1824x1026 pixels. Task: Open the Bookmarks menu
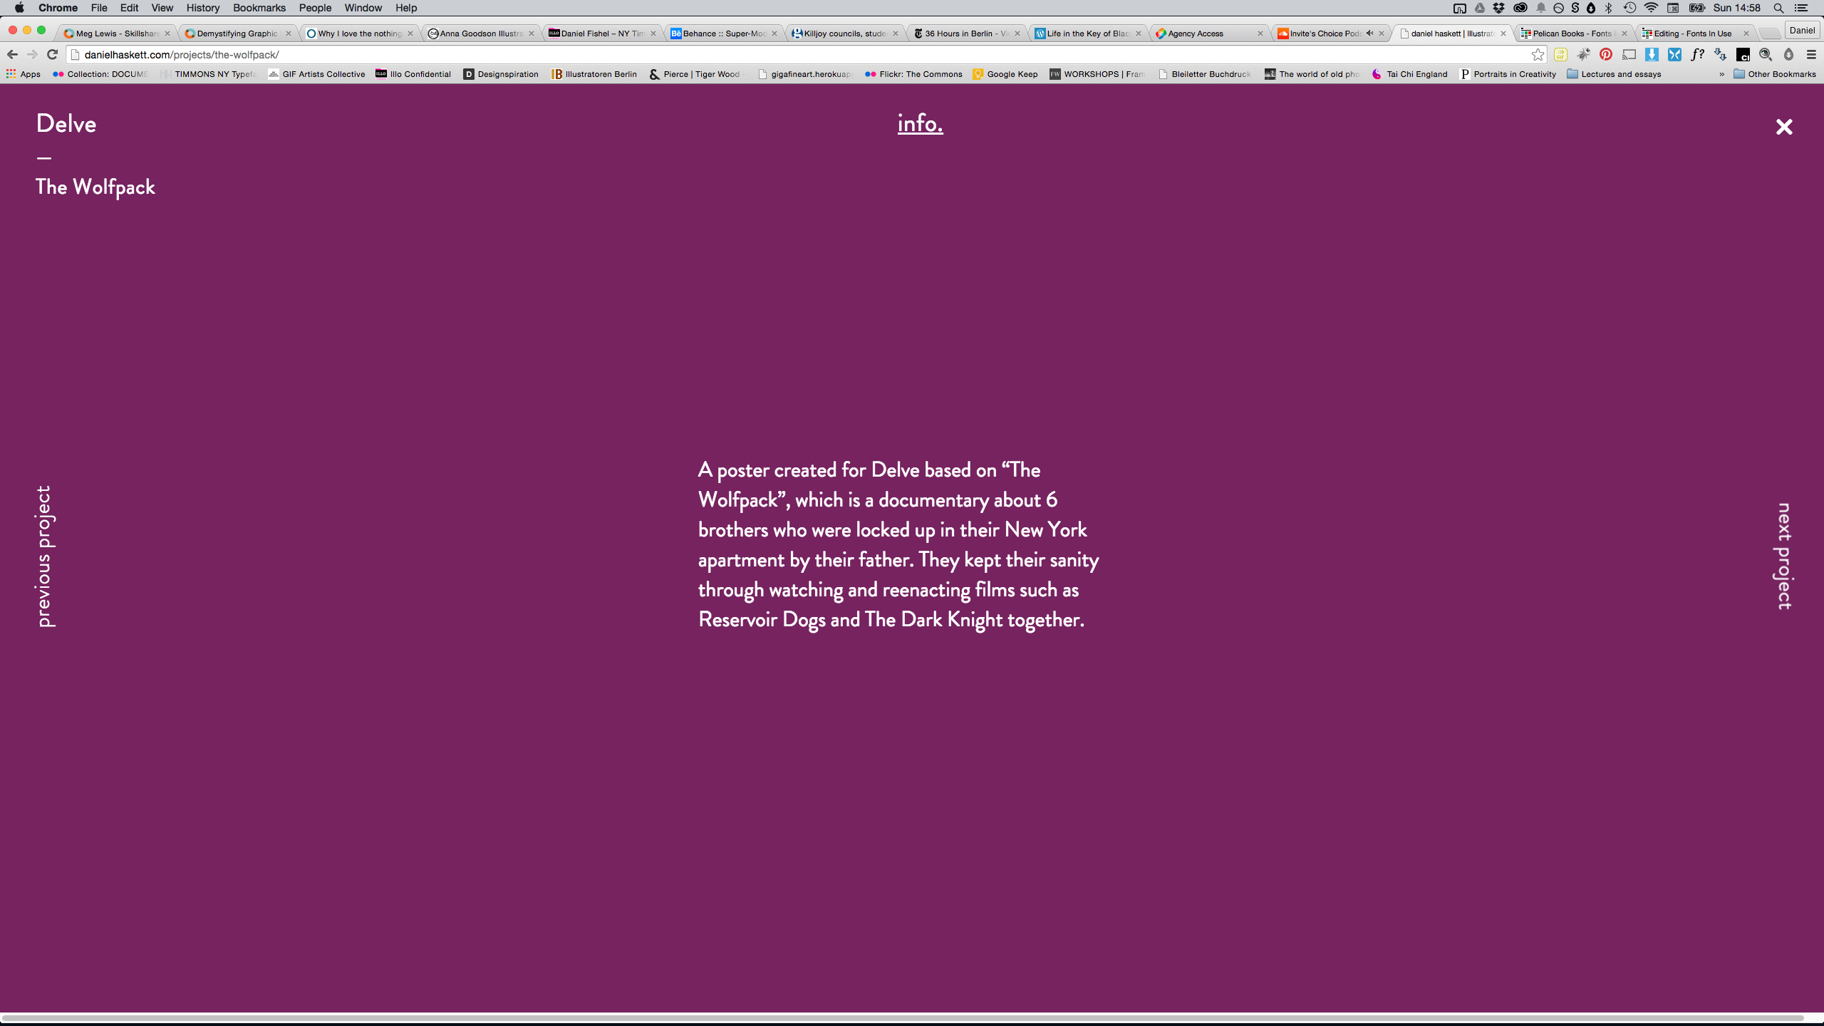259,8
